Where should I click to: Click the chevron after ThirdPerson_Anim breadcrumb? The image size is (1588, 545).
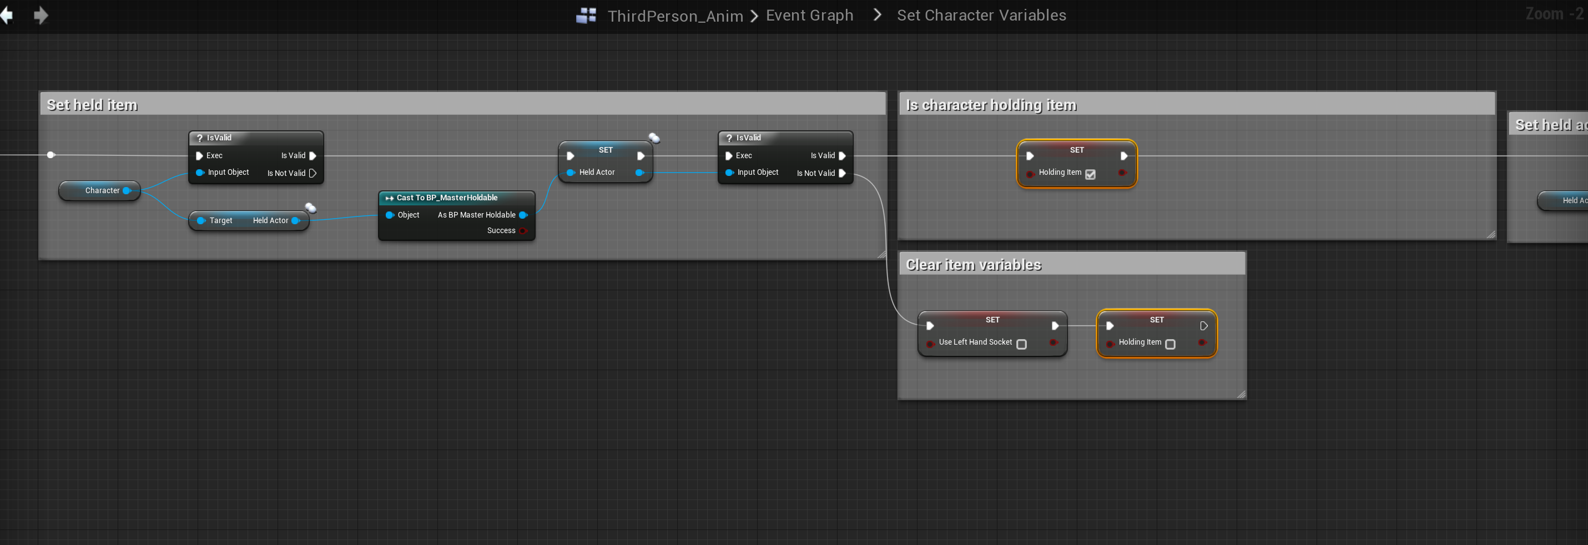(754, 16)
